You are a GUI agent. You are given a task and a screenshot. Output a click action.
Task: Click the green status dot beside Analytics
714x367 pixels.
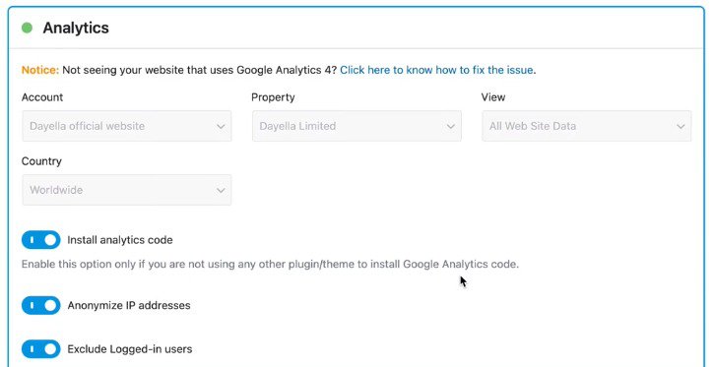(x=27, y=29)
